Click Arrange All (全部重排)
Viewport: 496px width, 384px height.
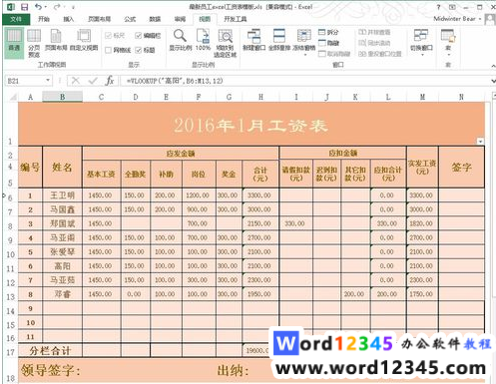(x=279, y=40)
